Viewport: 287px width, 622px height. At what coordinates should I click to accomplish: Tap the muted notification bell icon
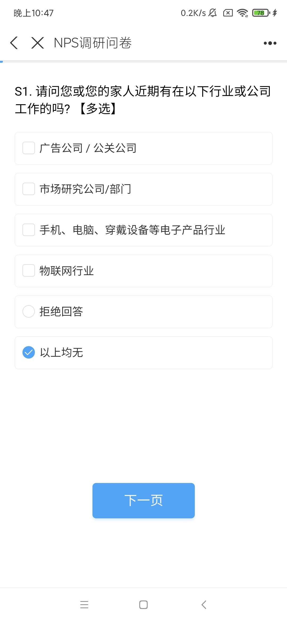pos(213,13)
